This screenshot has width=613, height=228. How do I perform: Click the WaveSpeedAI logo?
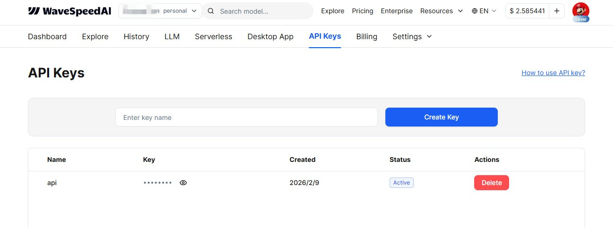[69, 11]
